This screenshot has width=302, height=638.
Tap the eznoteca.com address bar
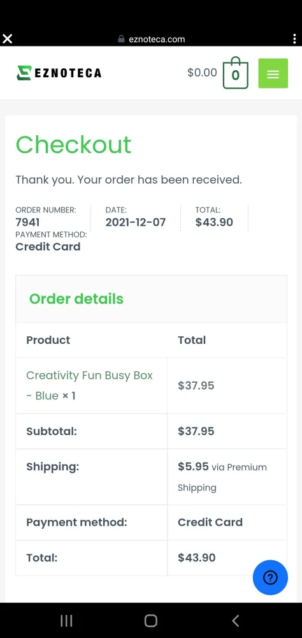pos(151,39)
